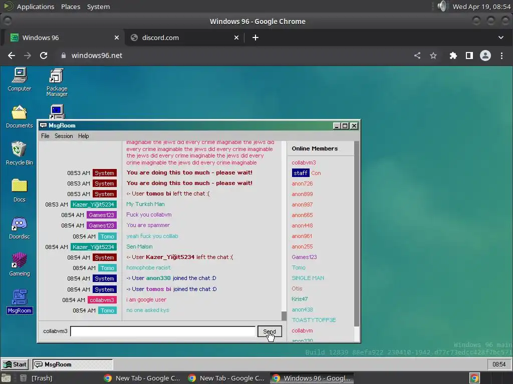Click the MsgRoom taskbar button

coord(73,364)
